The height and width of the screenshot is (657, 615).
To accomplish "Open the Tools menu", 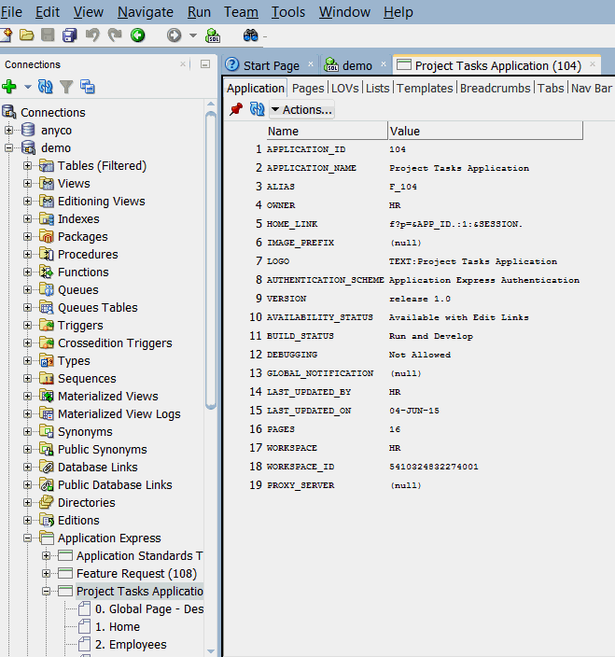I will 287,12.
